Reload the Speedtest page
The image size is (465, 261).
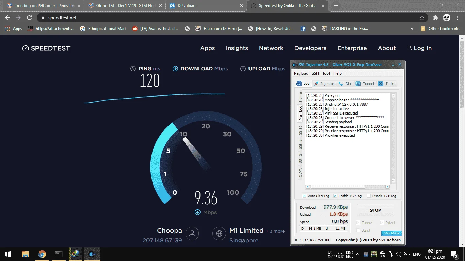[x=29, y=18]
